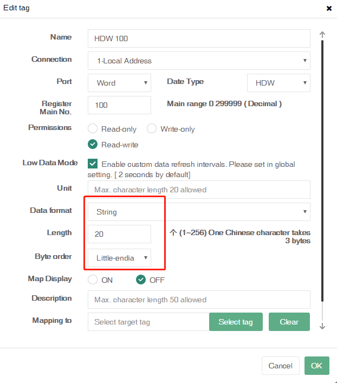Open the Port Word dropdown
This screenshot has width=337, height=383.
click(x=119, y=83)
